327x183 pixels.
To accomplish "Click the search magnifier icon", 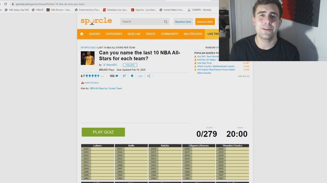I will 166,22.
